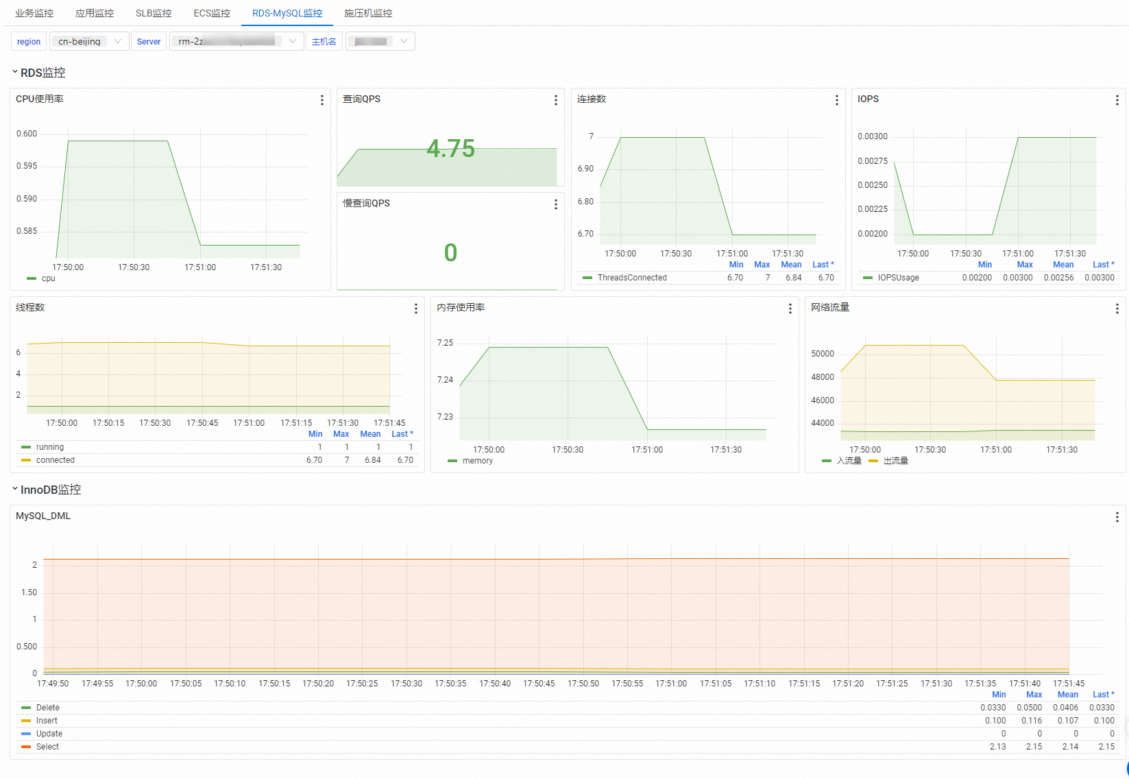Click the IOPSUsage mean value 0.00256

point(1058,278)
